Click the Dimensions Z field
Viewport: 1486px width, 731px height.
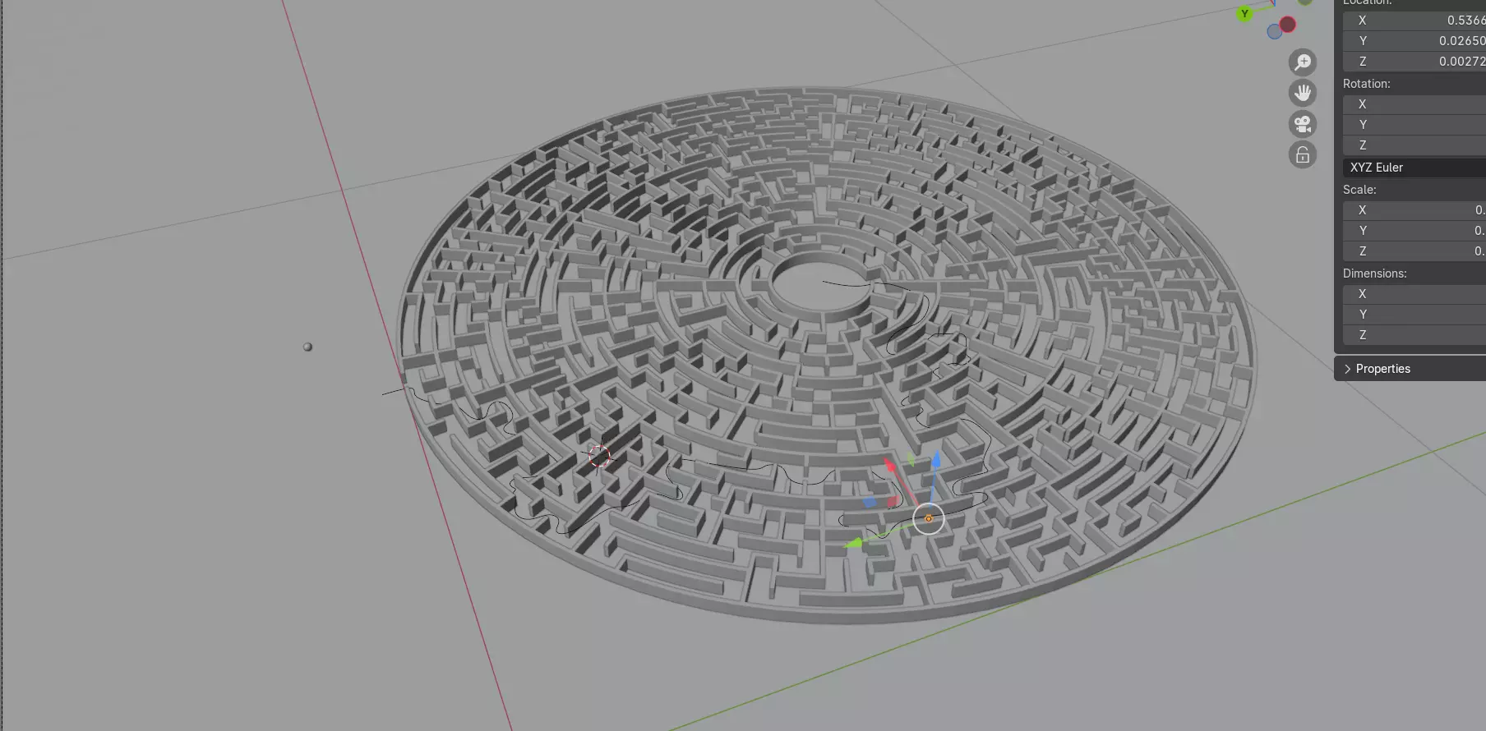coord(1414,335)
